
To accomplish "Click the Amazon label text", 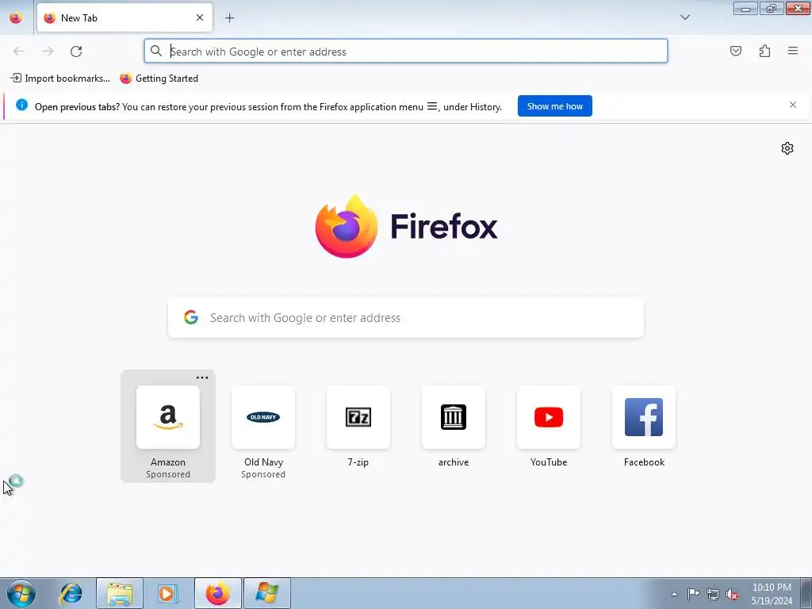I will pyautogui.click(x=168, y=462).
